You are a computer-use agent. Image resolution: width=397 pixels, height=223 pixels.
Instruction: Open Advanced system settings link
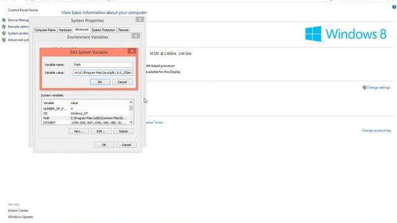(18, 40)
